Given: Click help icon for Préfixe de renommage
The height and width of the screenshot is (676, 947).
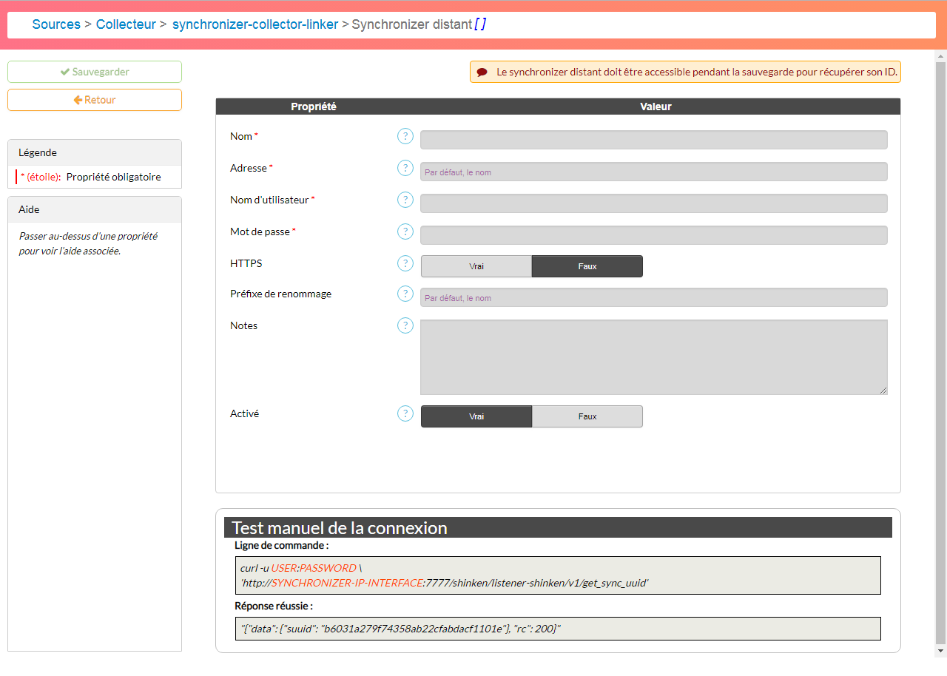Looking at the screenshot, I should click(405, 294).
